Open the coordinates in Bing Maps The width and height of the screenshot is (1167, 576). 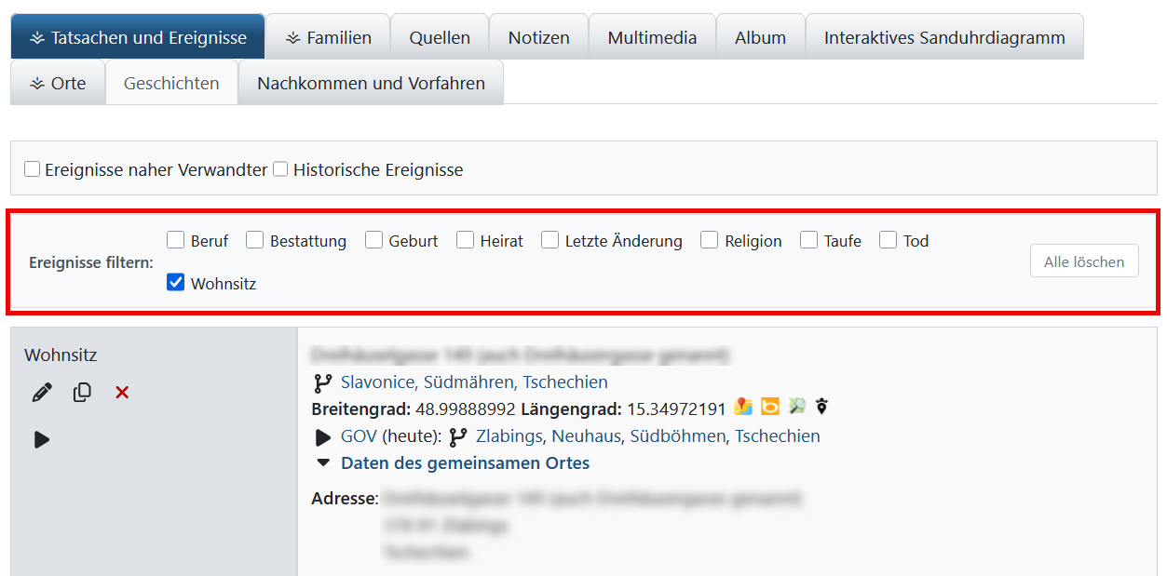pyautogui.click(x=768, y=406)
